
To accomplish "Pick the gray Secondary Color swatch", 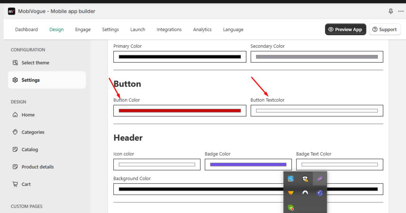I will (x=317, y=57).
